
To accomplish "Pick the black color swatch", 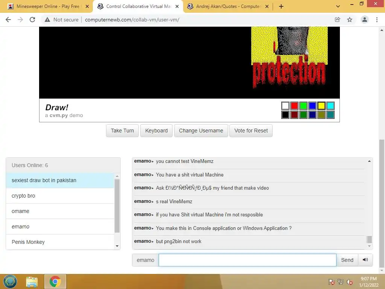I will pos(285,115).
